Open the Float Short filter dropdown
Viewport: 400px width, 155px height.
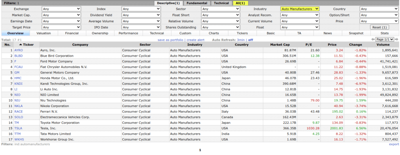pos(221,15)
